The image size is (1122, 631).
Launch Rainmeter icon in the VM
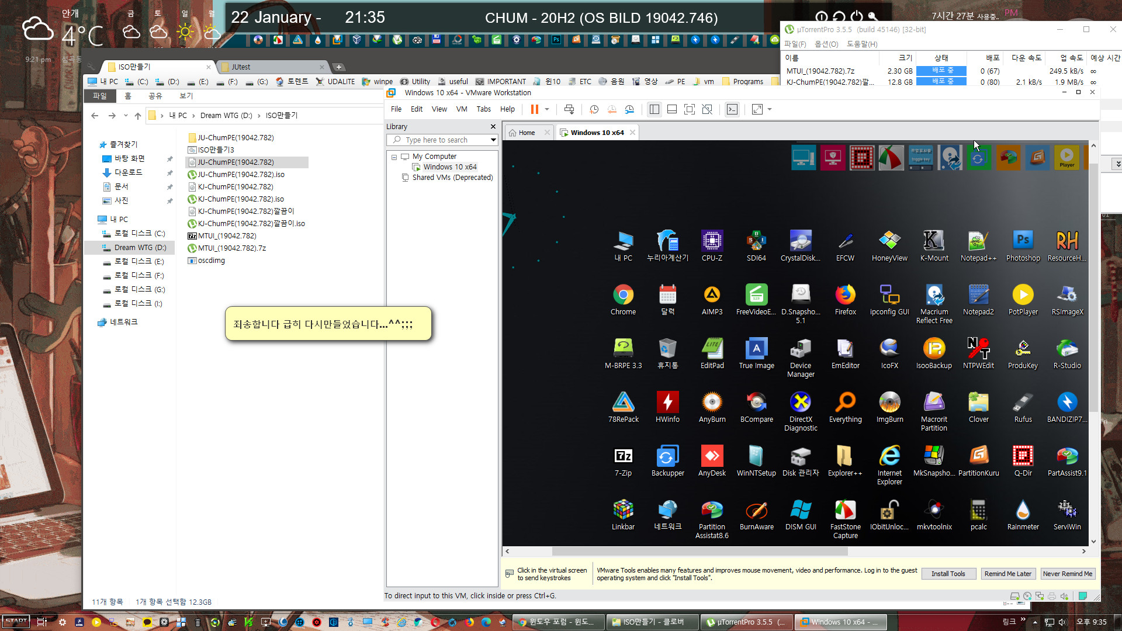(1023, 514)
